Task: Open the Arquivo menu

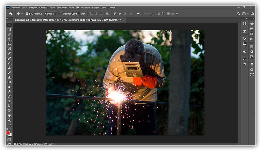Action: click(x=15, y=8)
